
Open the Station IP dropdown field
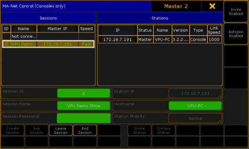(195, 94)
